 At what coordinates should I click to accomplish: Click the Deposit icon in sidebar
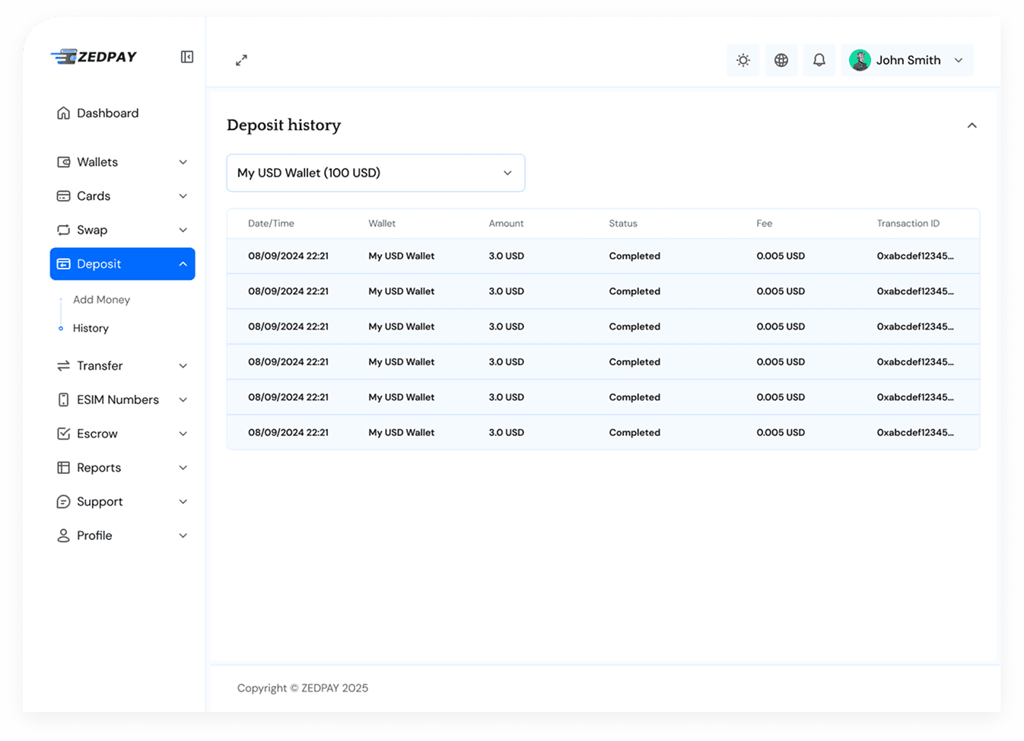[64, 264]
